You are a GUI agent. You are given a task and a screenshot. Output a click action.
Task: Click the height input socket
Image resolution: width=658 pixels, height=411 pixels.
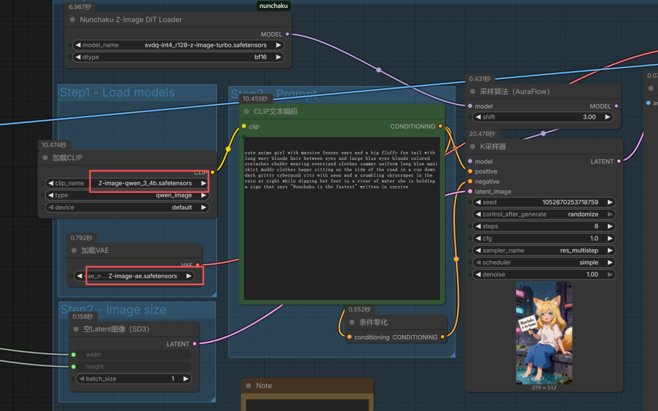click(74, 367)
